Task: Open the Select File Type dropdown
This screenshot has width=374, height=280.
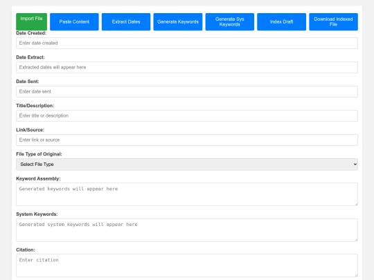Action: 187,165
